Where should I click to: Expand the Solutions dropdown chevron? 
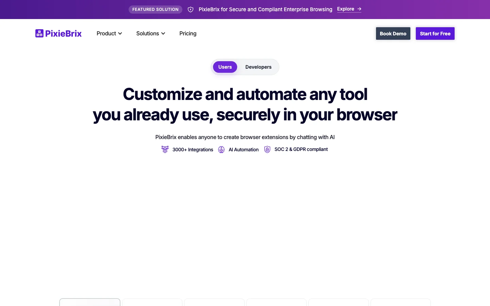point(163,34)
